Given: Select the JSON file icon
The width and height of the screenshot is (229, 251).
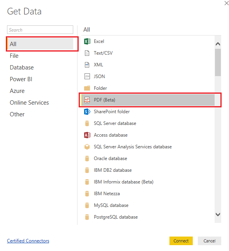Looking at the screenshot, I should click(87, 77).
